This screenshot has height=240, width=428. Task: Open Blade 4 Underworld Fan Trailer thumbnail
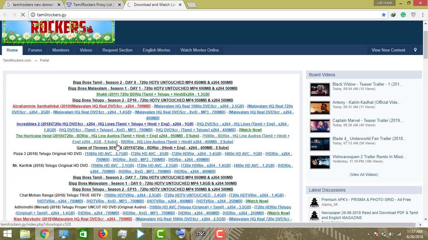[x=320, y=144]
